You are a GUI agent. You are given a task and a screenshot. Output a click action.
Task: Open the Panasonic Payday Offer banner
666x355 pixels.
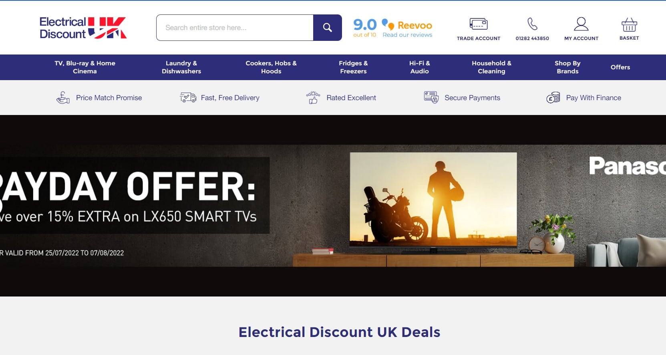(333, 206)
